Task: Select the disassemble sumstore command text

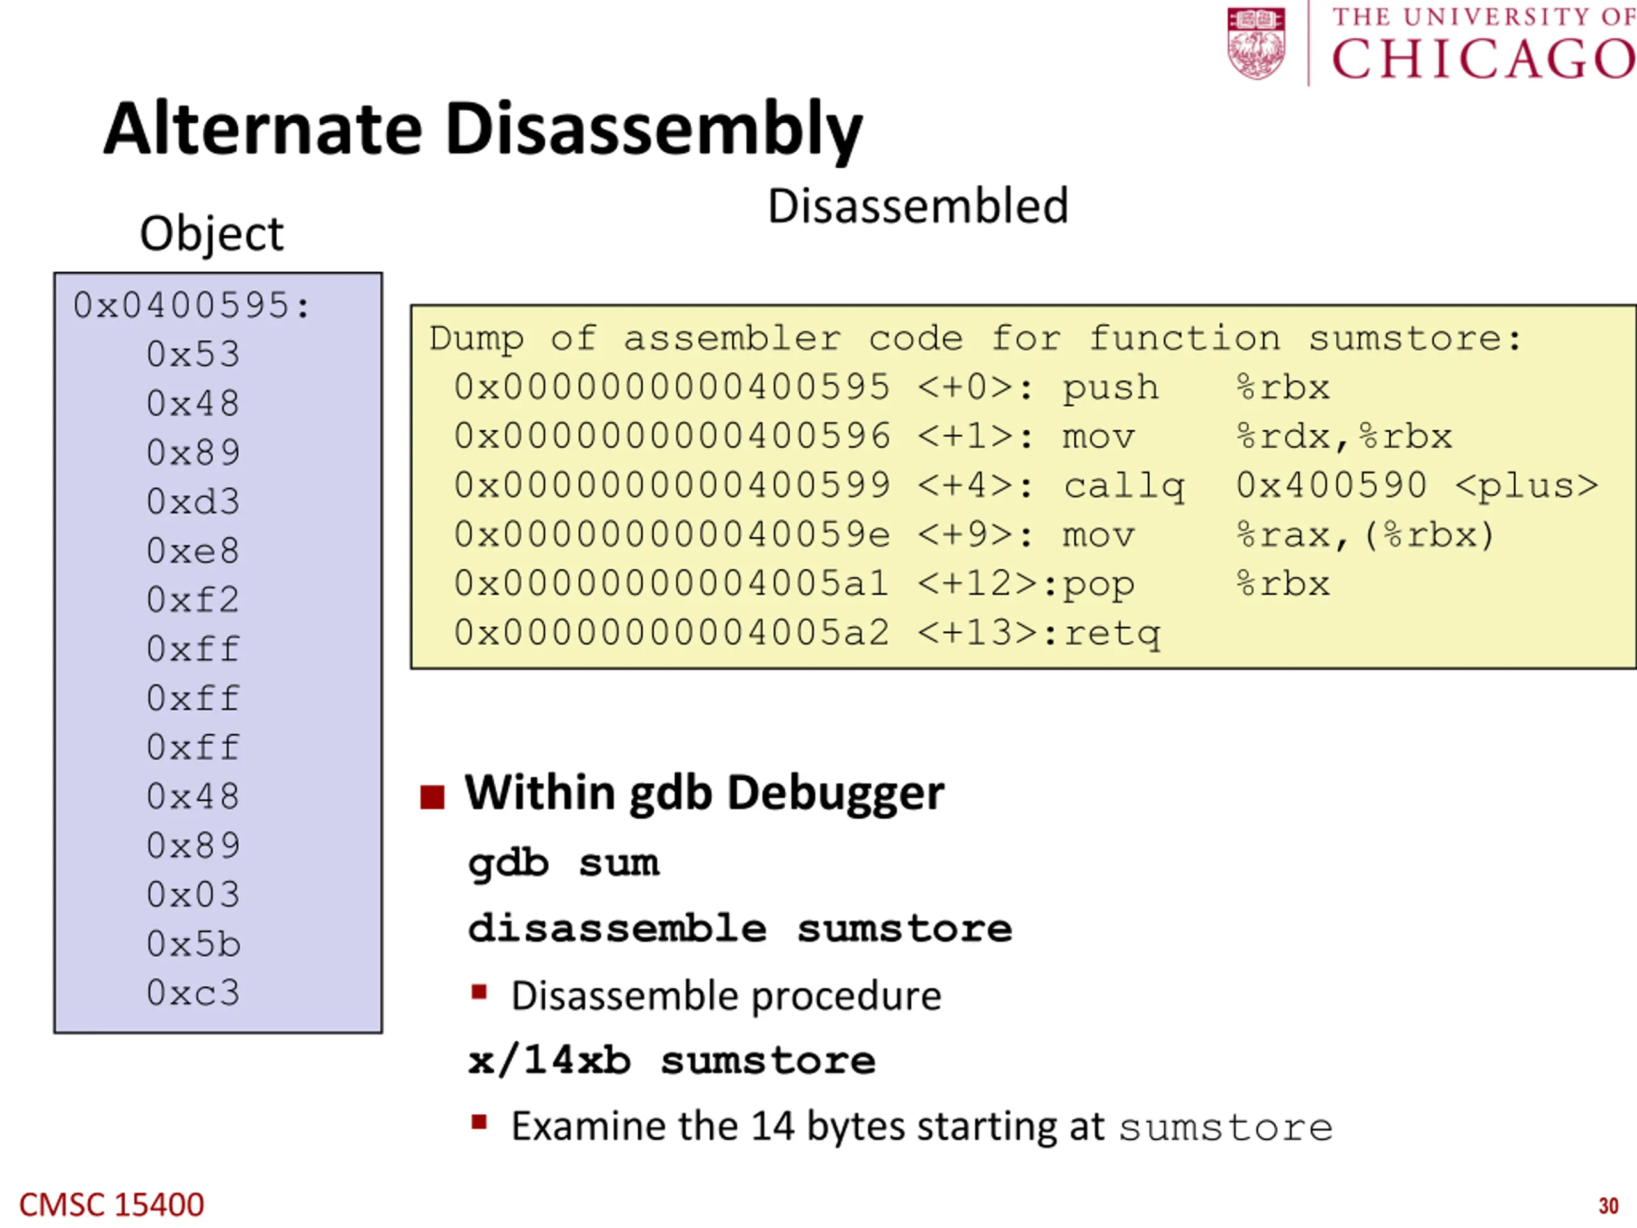Action: (x=740, y=929)
